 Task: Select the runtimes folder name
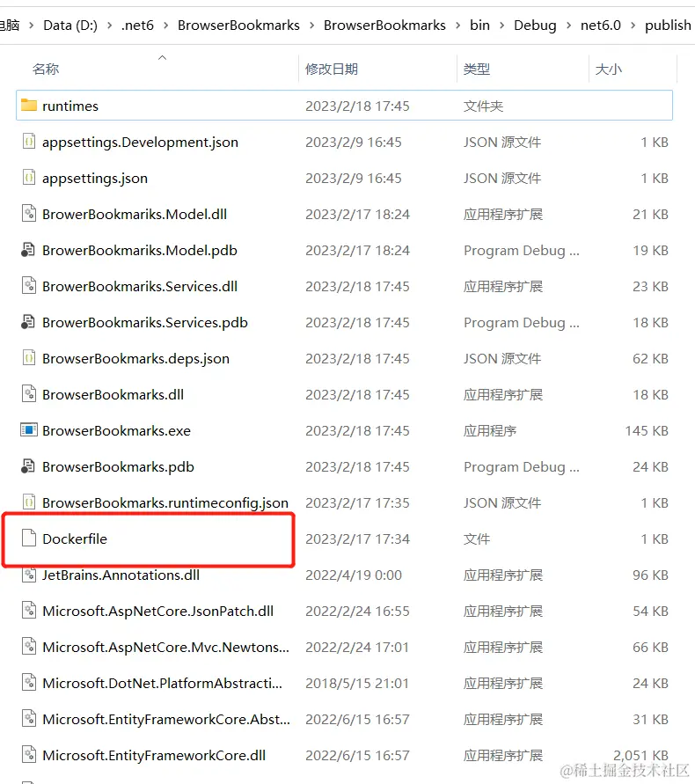tap(70, 106)
